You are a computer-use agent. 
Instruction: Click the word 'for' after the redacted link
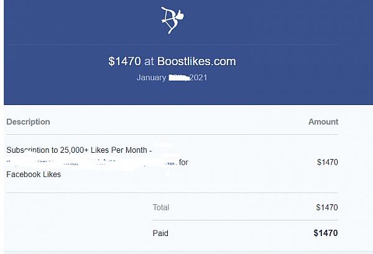183,162
